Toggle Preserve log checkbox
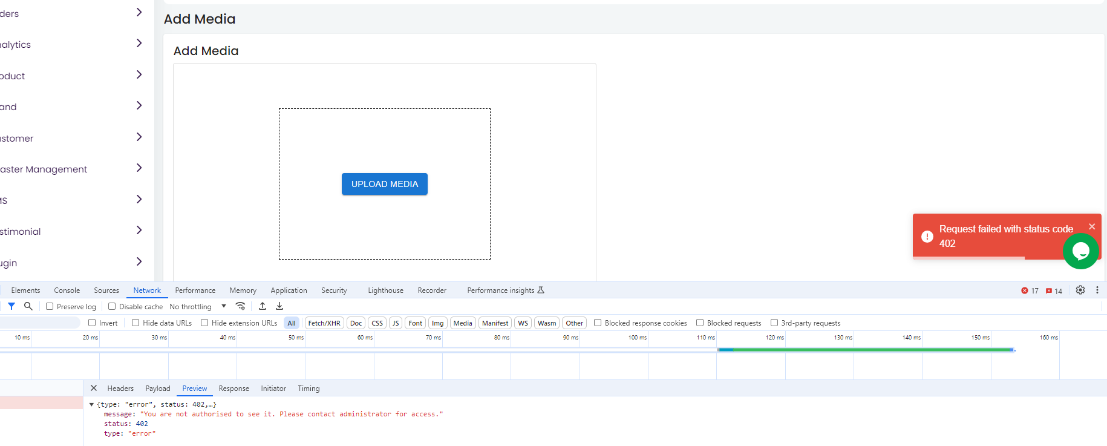Screen dimensions: 1107x446 coord(50,306)
